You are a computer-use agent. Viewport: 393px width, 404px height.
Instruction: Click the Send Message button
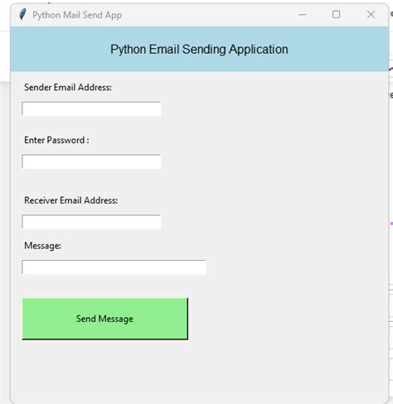(105, 319)
